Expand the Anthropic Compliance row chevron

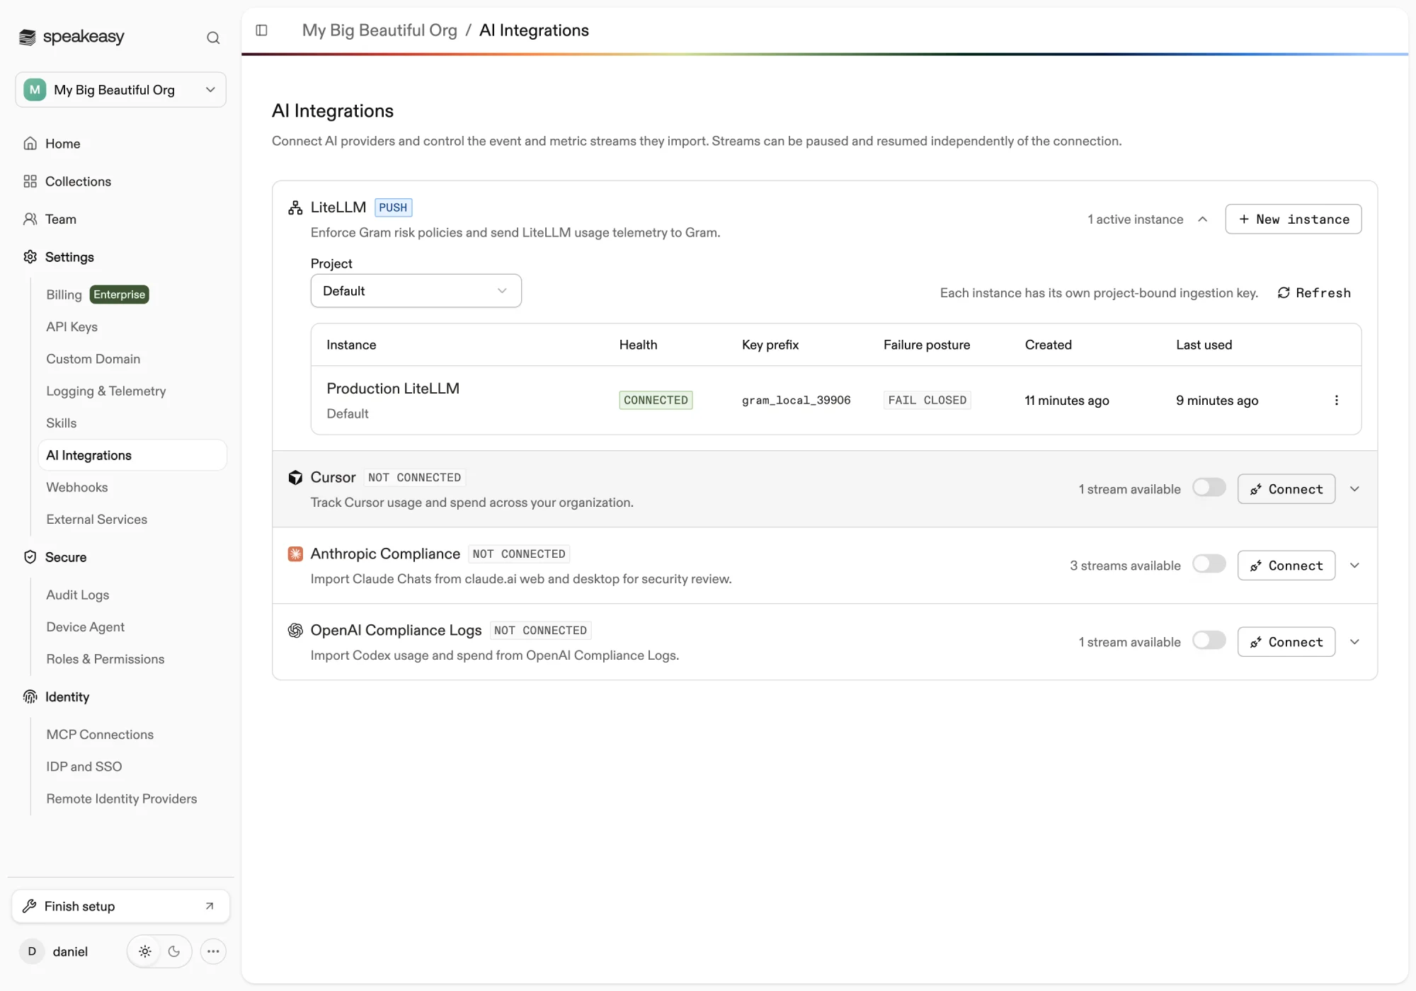coord(1354,566)
